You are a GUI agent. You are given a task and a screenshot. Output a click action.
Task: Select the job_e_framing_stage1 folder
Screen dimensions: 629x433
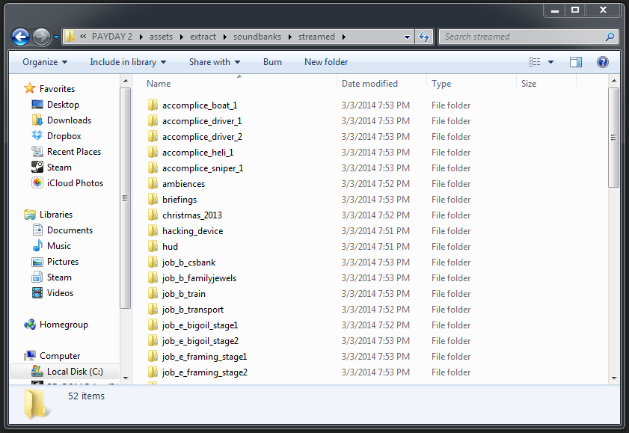[x=204, y=357]
